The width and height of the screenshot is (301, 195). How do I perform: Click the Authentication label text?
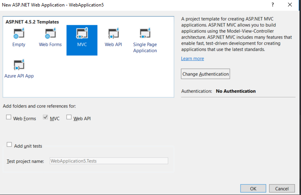(x=197, y=91)
